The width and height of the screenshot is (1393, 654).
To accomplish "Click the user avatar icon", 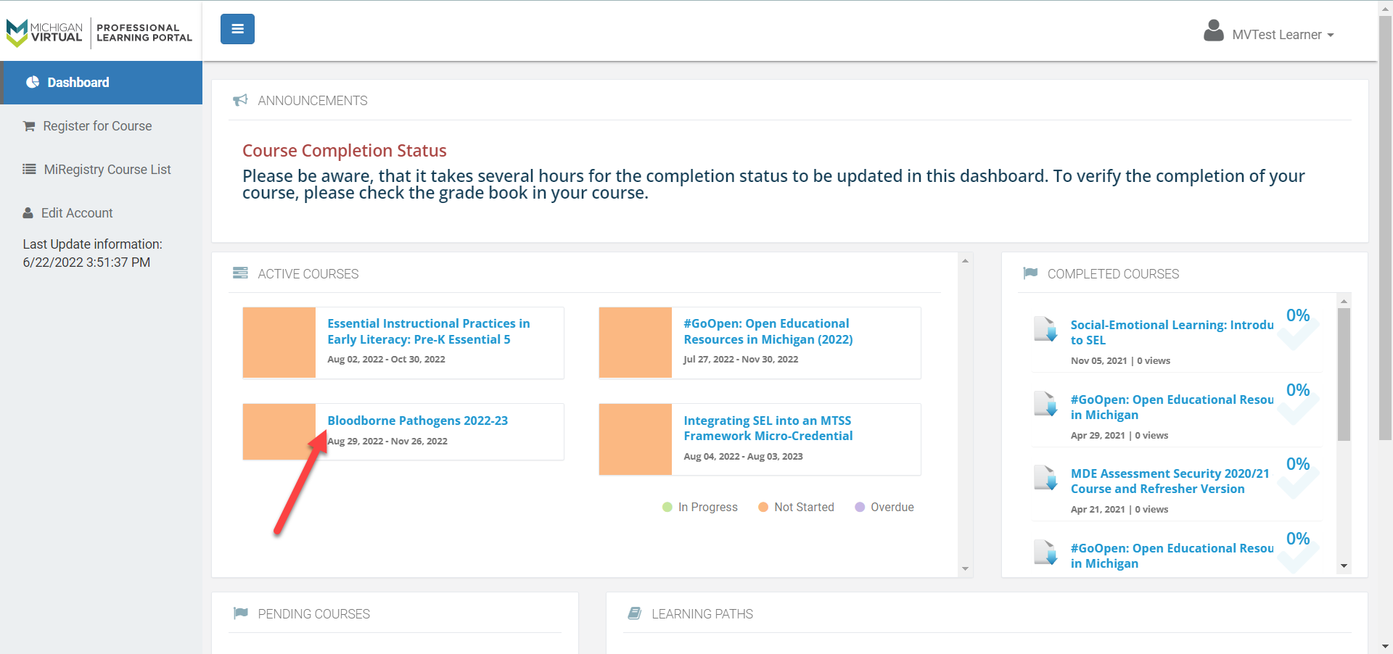I will [x=1214, y=31].
